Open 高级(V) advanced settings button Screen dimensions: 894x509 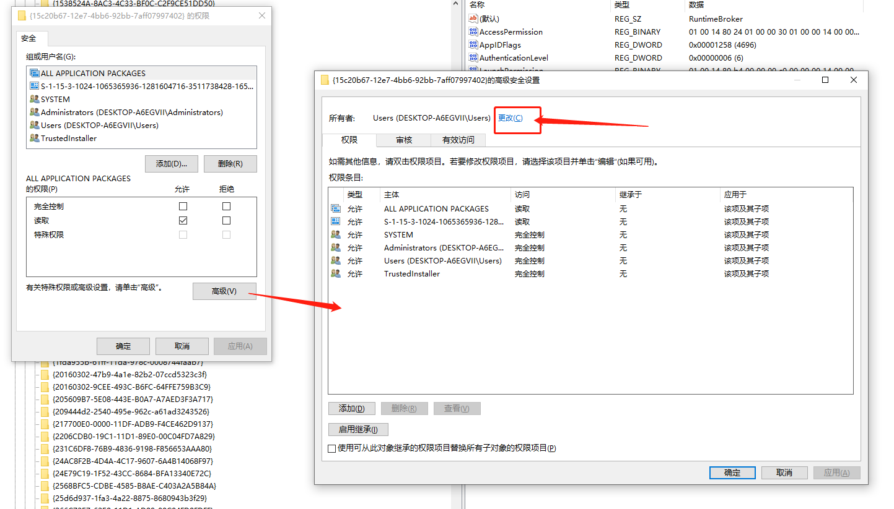(x=224, y=291)
